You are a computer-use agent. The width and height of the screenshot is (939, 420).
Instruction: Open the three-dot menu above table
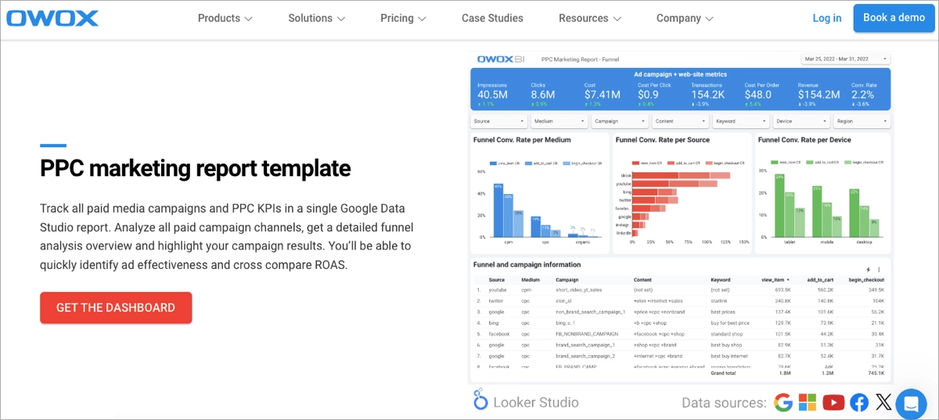coord(879,269)
